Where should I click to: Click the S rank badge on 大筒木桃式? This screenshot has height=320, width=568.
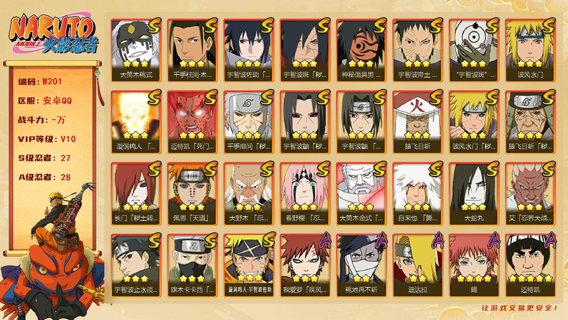coord(154,26)
